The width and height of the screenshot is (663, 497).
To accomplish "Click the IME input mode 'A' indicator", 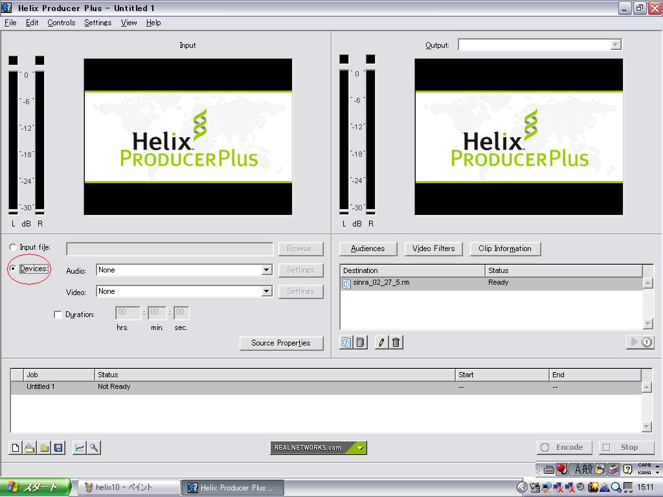I will 578,469.
